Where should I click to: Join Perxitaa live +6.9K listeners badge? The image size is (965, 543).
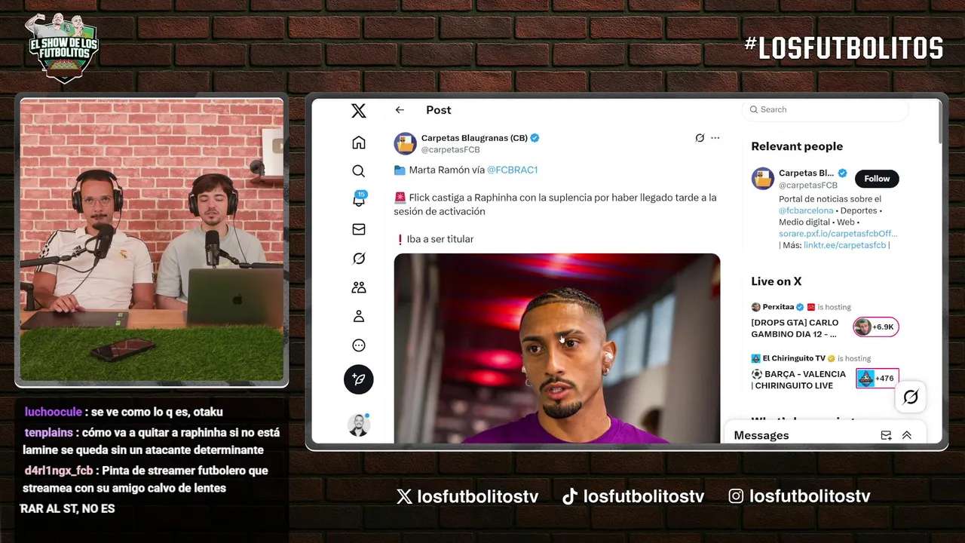(x=876, y=327)
